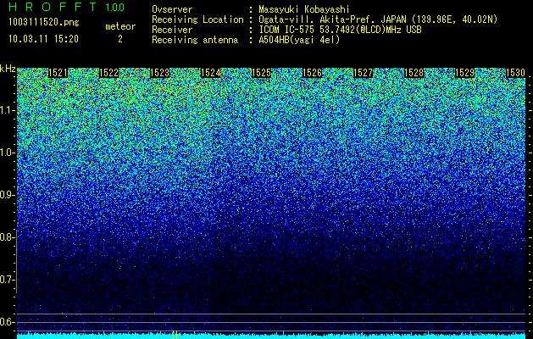Click the meteor label

point(120,26)
